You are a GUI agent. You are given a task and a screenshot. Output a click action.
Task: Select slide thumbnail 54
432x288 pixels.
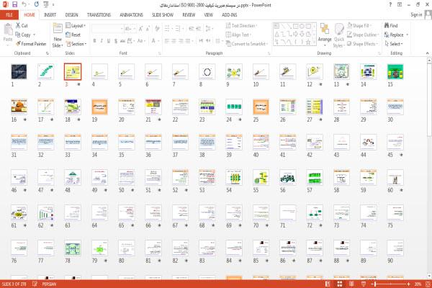pos(233,177)
